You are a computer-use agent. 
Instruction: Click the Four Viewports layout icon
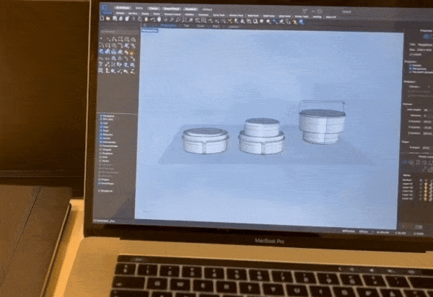(204, 20)
